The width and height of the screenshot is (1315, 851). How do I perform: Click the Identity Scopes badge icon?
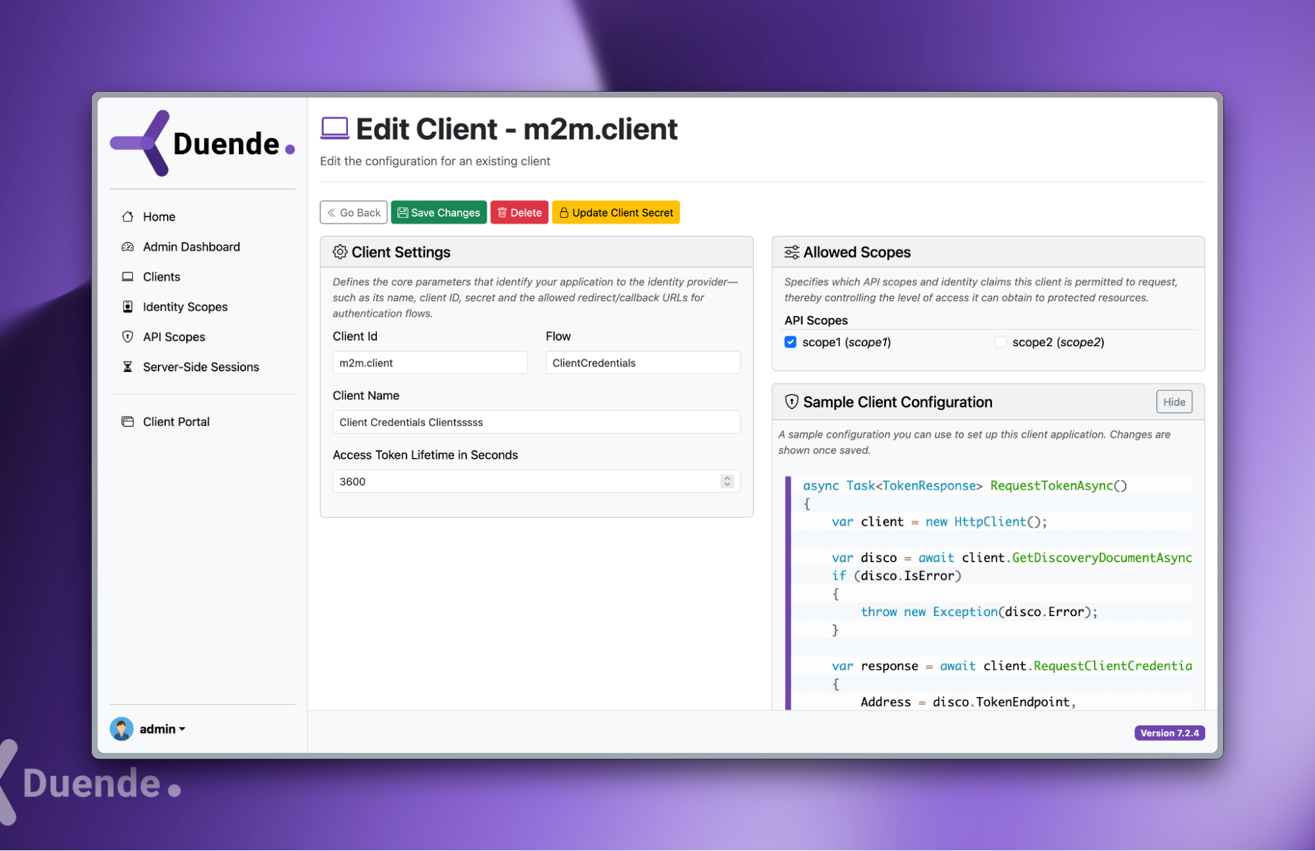pyautogui.click(x=128, y=307)
